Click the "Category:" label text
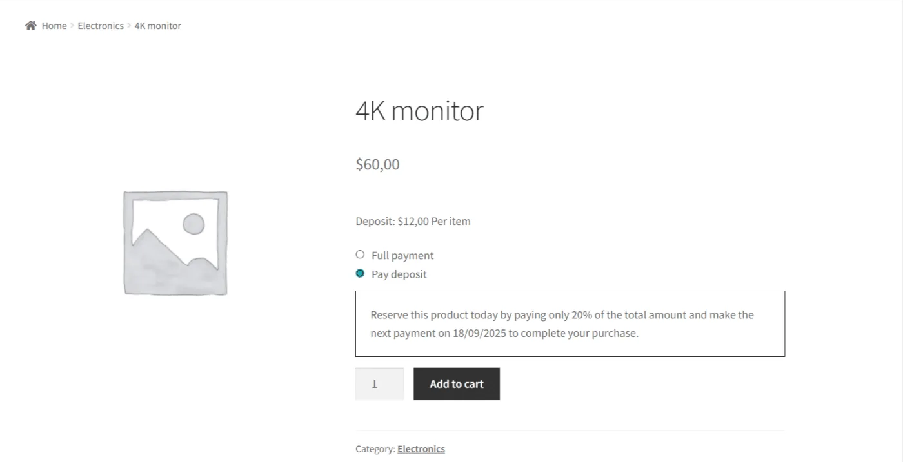This screenshot has height=462, width=903. click(375, 449)
